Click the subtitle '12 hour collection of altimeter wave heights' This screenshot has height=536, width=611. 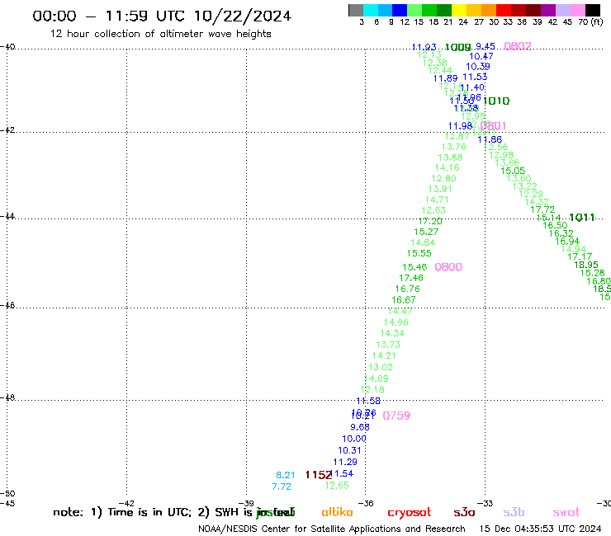[x=160, y=34]
